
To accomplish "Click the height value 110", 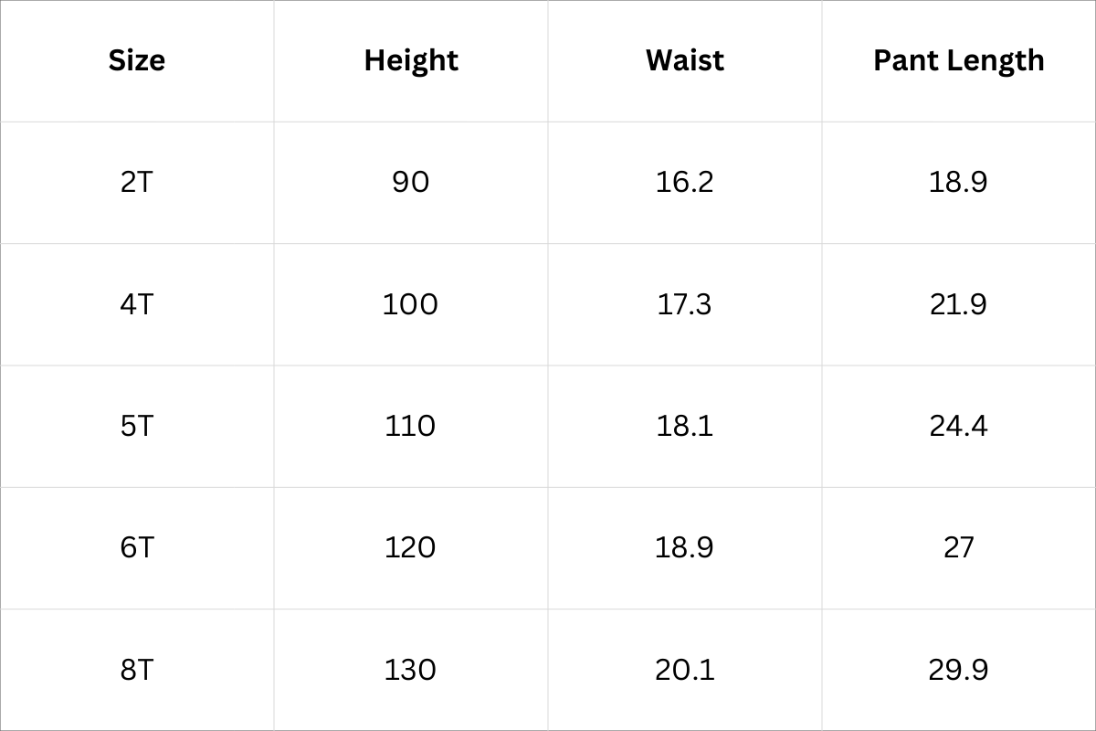I will click(410, 426).
